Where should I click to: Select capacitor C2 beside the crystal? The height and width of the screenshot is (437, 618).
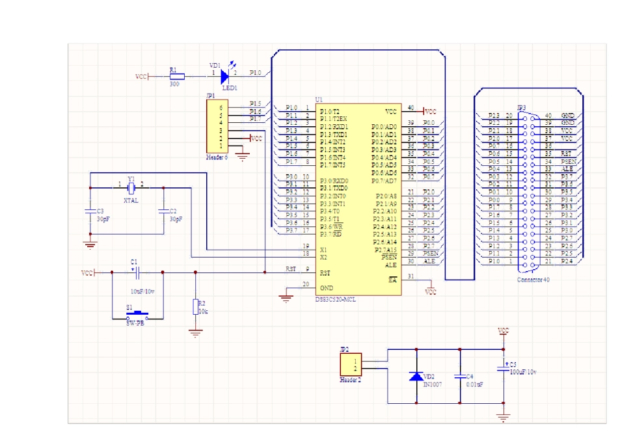(x=163, y=211)
